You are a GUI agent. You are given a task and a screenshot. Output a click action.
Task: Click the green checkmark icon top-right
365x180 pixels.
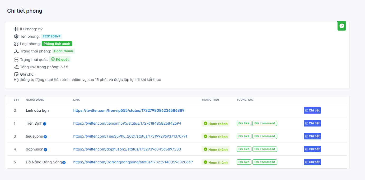pos(341,26)
